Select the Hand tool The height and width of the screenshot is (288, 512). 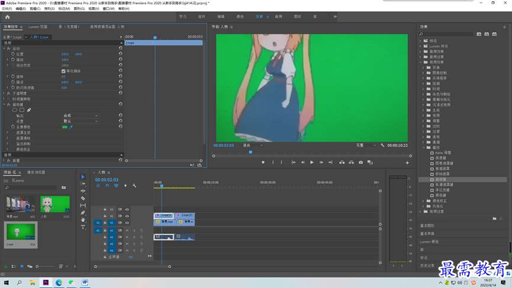click(x=83, y=220)
